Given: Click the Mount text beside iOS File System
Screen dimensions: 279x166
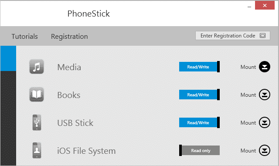Looking at the screenshot, I should 248,151.
